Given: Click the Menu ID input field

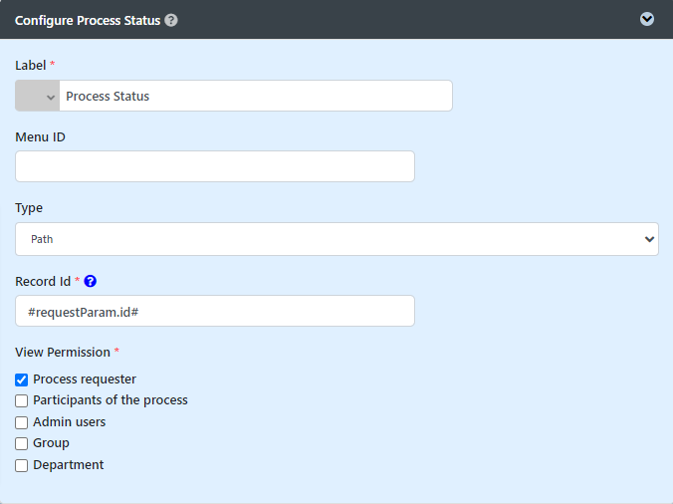Looking at the screenshot, I should [x=215, y=166].
